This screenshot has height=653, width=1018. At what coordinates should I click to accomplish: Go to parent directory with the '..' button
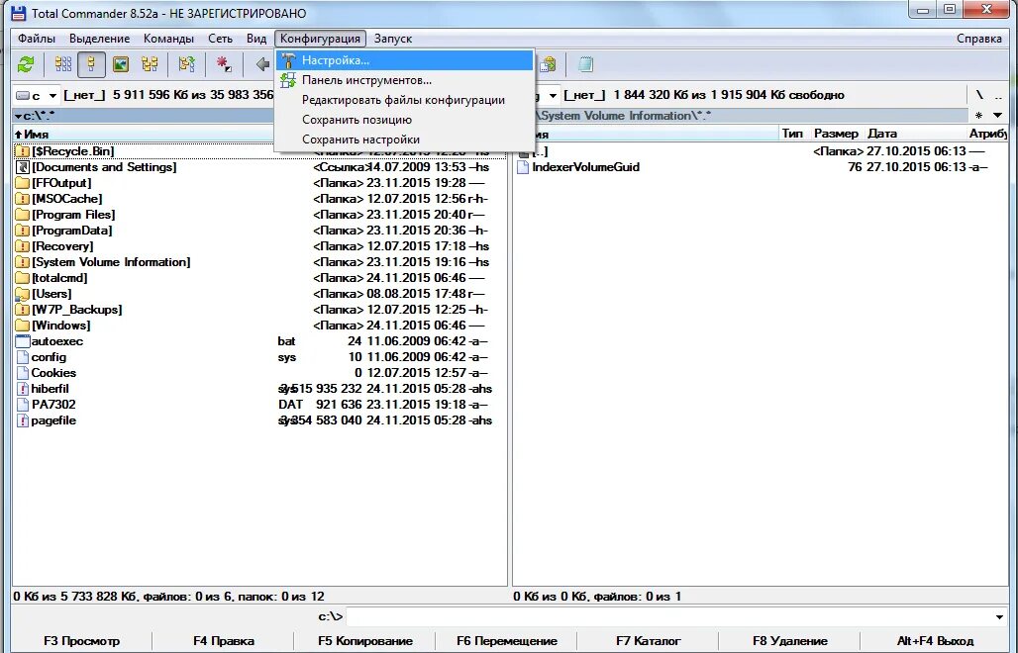click(x=998, y=95)
